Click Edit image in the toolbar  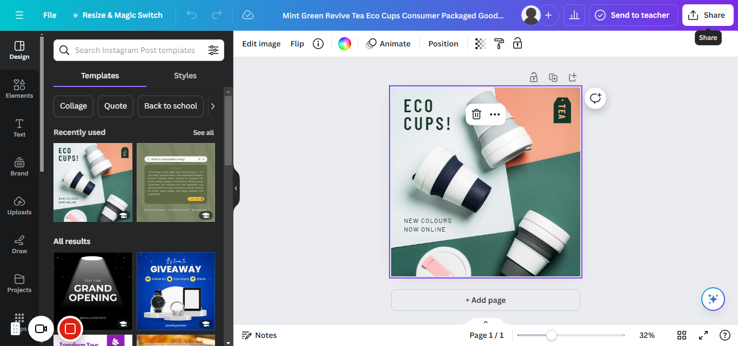tap(261, 44)
